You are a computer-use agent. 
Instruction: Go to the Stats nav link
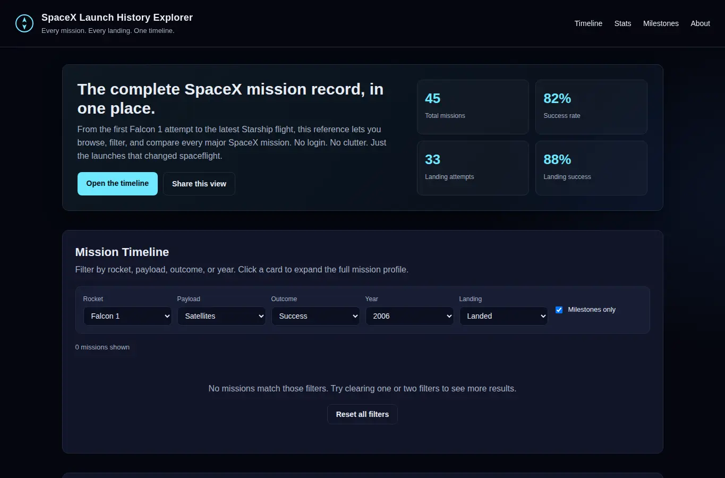pos(622,23)
